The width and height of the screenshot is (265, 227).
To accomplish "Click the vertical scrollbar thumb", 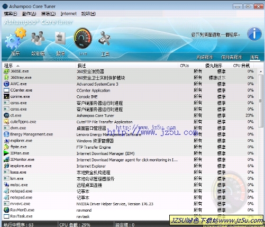I will point(261,101).
